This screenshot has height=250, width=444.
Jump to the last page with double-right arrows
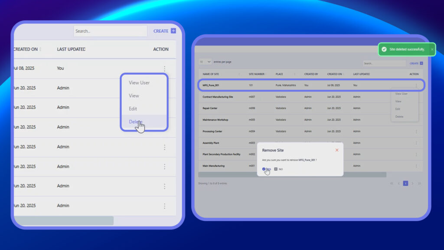pyautogui.click(x=419, y=184)
